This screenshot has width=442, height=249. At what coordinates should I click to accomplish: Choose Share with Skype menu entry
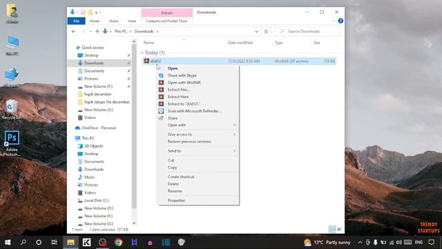(x=198, y=75)
